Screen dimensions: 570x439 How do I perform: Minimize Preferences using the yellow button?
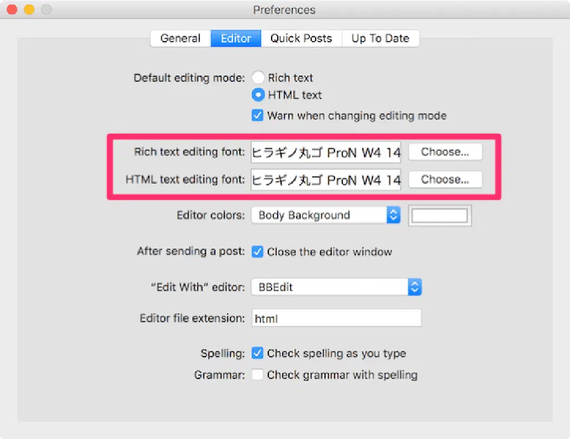tap(29, 10)
